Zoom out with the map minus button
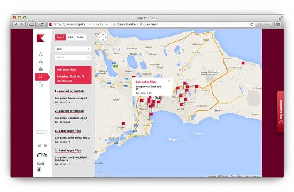The height and width of the screenshot is (192, 294). coord(103,85)
